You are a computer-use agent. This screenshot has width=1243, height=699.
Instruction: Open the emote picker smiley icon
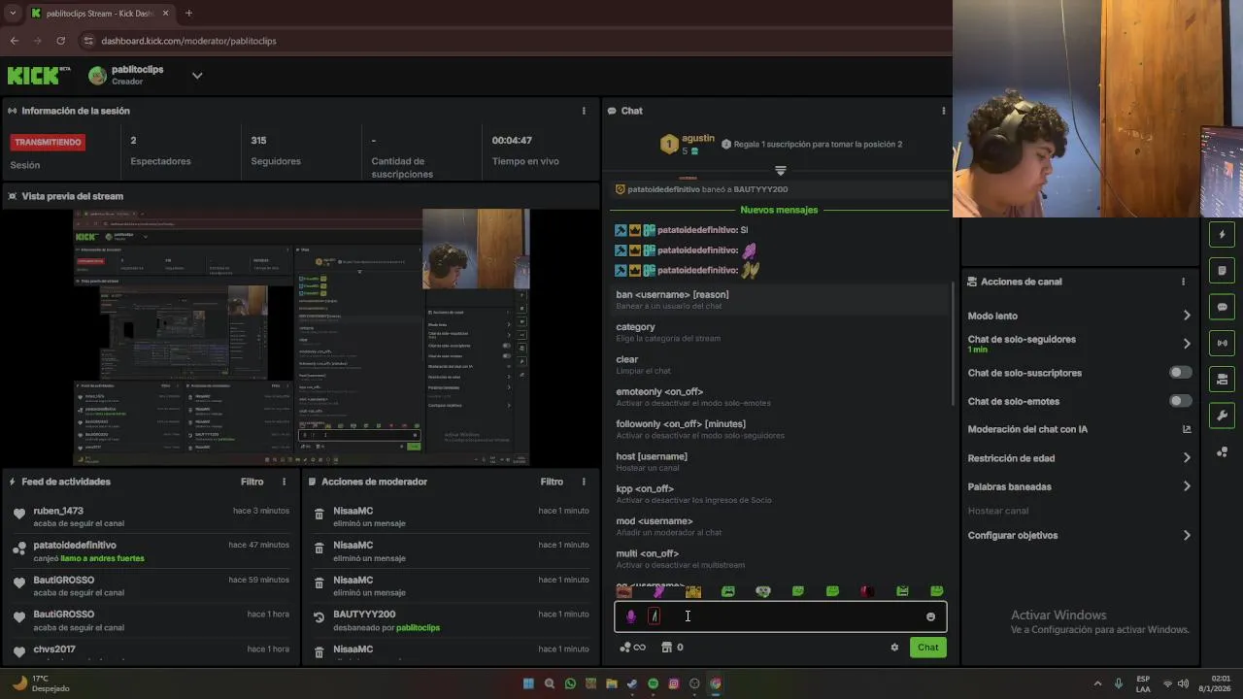click(x=930, y=616)
